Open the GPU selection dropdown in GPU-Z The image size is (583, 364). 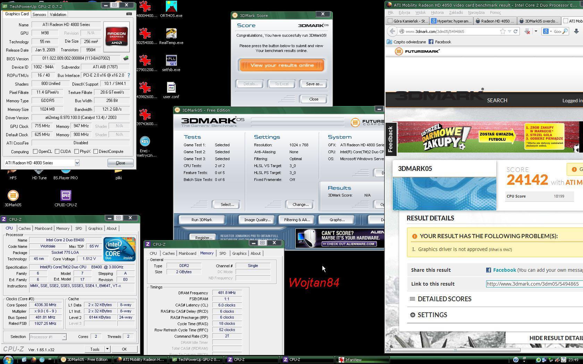click(77, 163)
